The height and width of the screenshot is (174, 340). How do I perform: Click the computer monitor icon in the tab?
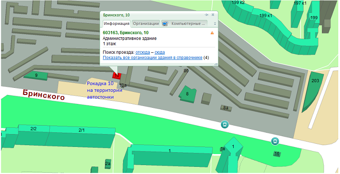(x=165, y=24)
